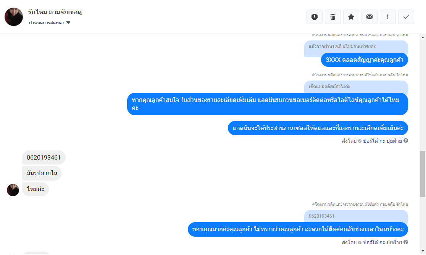Open help icon beside last 'ส่งโดย' sender label
The width and height of the screenshot is (426, 255).
coord(406,242)
